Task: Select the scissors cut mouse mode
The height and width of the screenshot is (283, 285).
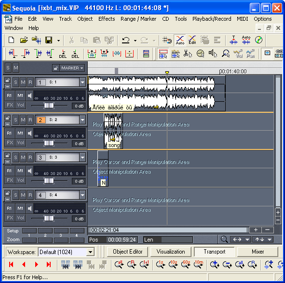Action: click(x=188, y=54)
